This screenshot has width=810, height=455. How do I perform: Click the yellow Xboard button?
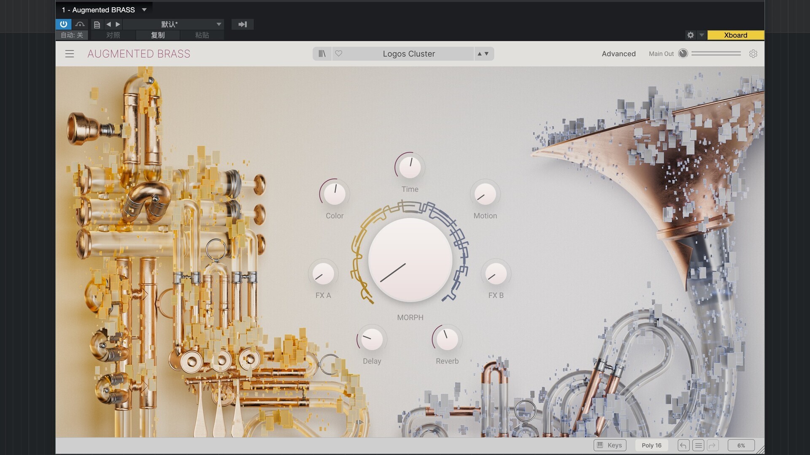[735, 35]
